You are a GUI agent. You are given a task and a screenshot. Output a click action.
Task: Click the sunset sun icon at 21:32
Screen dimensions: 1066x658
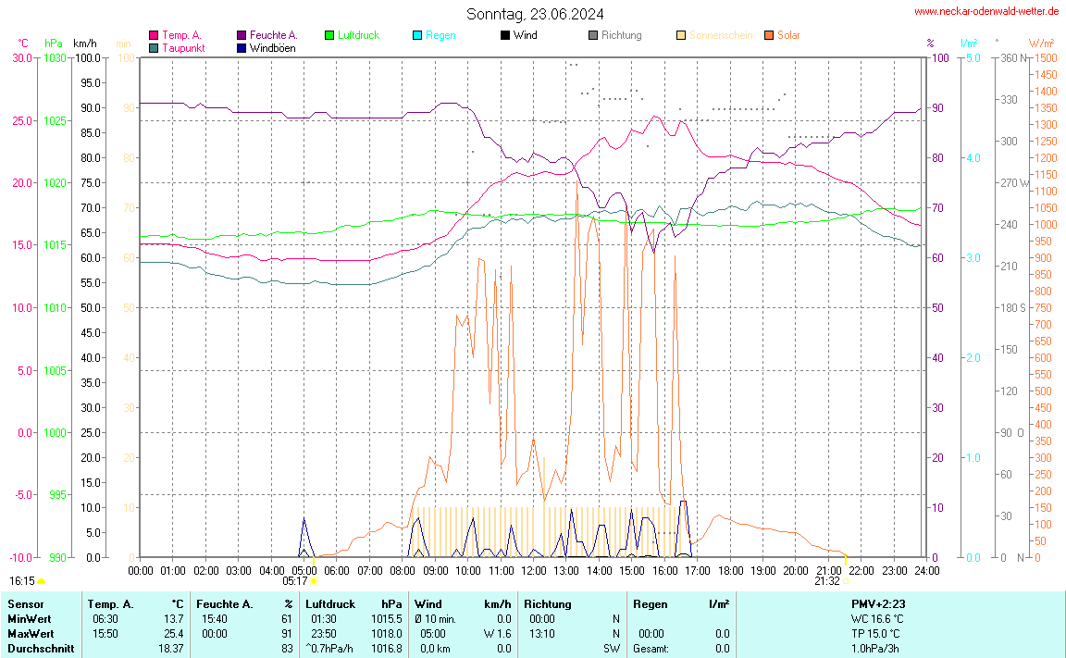(847, 581)
